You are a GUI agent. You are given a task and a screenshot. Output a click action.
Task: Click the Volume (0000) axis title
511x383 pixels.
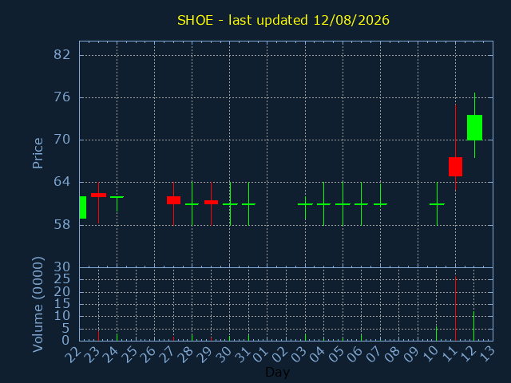tap(38, 305)
